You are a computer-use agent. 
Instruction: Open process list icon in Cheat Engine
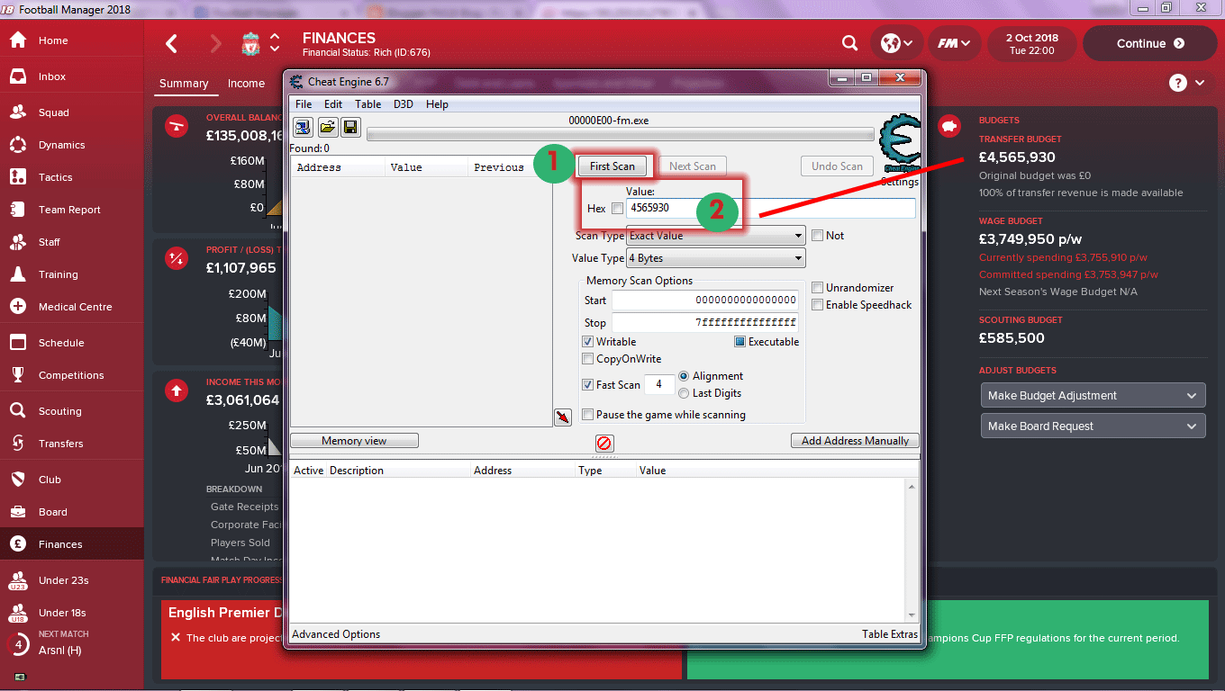click(303, 127)
